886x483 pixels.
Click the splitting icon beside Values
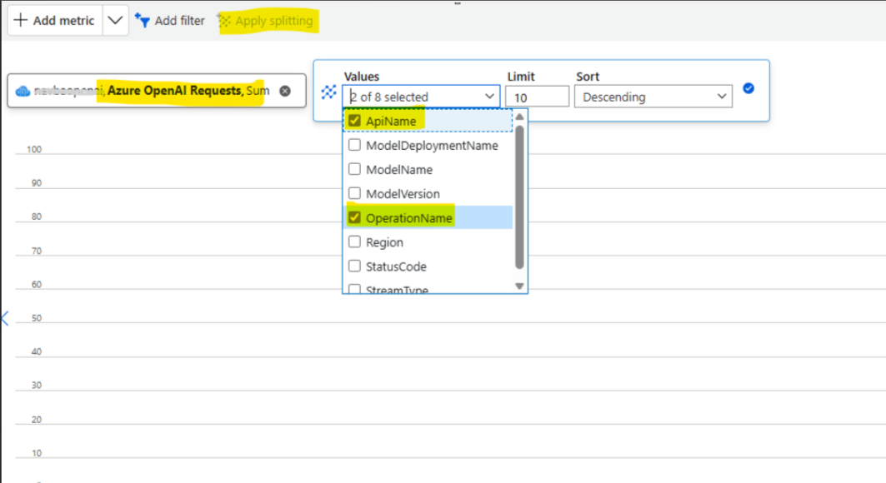tap(329, 92)
